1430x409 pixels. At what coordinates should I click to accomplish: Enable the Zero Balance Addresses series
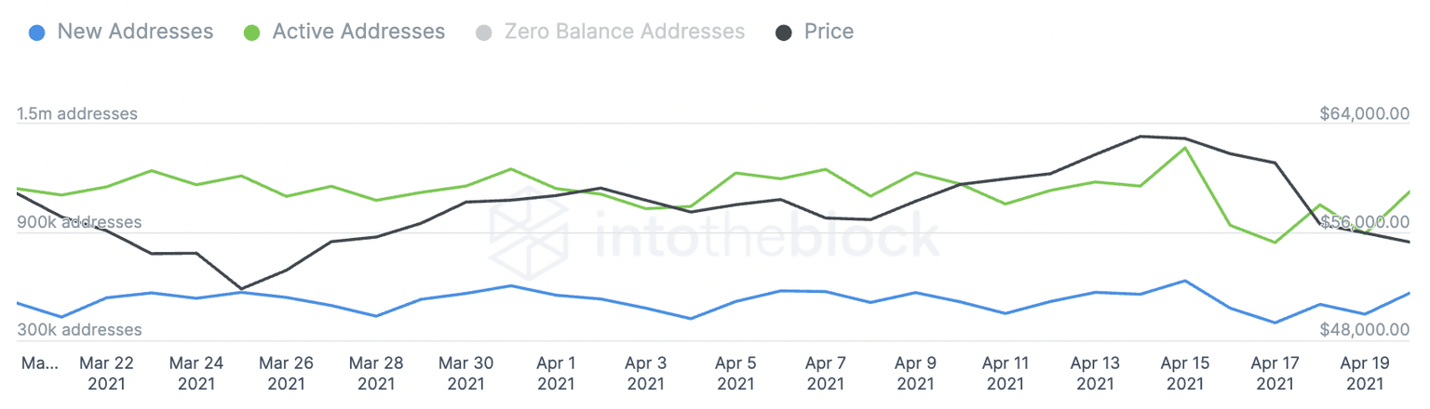(624, 32)
